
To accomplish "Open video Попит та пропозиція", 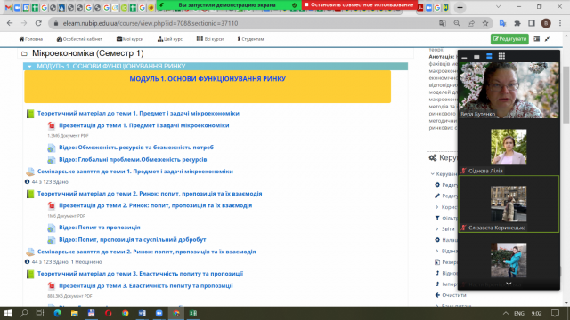I will (x=100, y=228).
